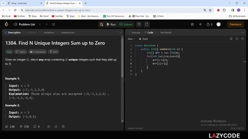Screen dimensions: 248x139
Task: Open the notes page icon
Action: (146, 24)
